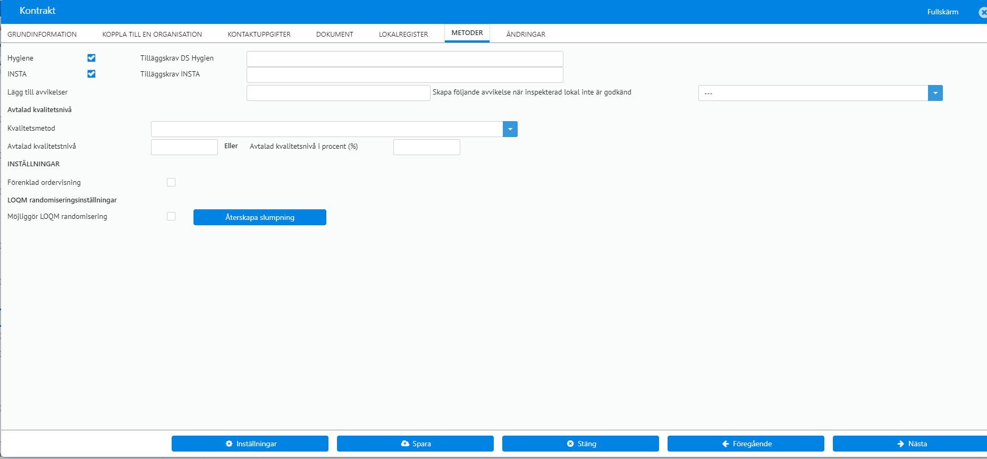
Task: Click the cloud upload icon on Spara
Action: [405, 444]
